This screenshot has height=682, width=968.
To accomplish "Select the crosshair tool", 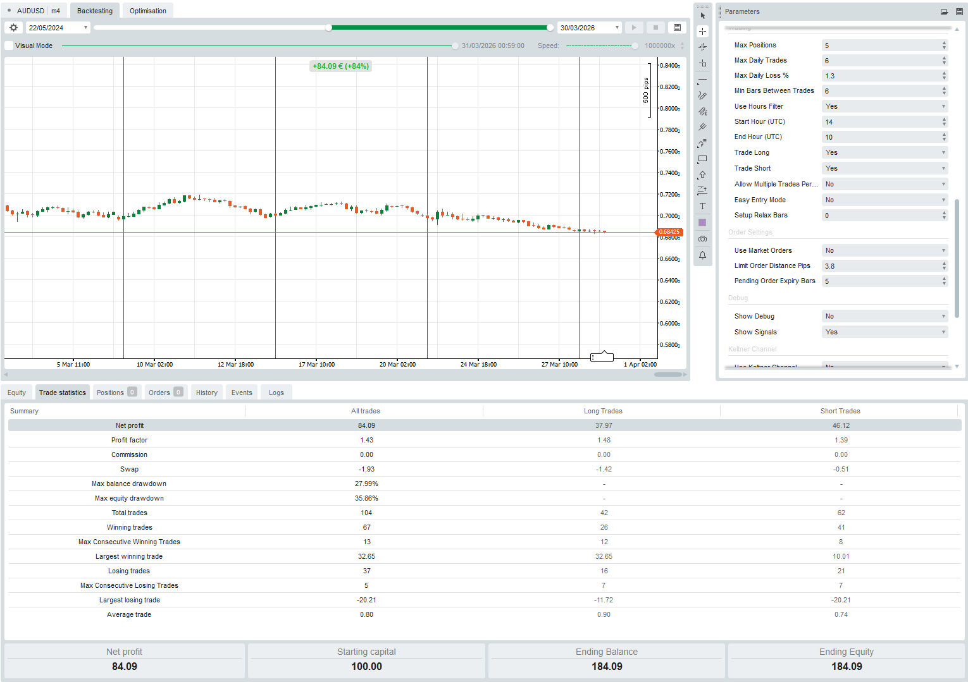I will pos(702,30).
